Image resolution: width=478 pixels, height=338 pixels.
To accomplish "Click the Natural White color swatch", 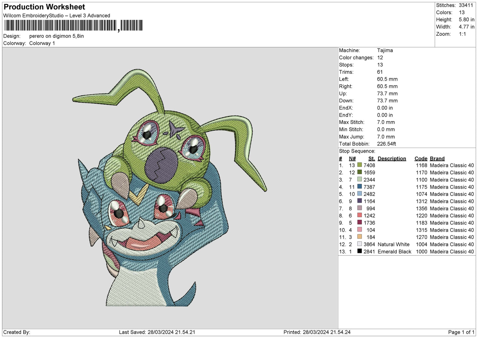I will 360,244.
